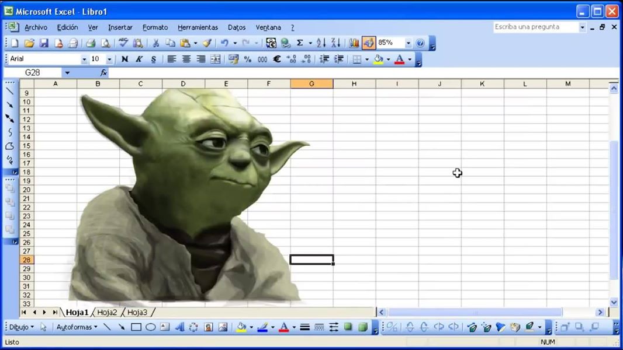Undo the last action
Viewport: 623px width, 350px height.
point(225,43)
